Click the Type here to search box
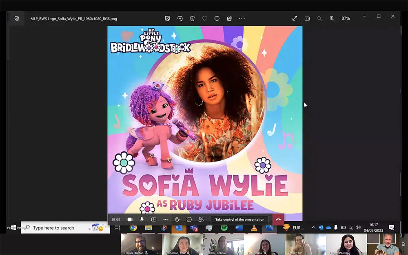The width and height of the screenshot is (408, 255). click(x=61, y=228)
